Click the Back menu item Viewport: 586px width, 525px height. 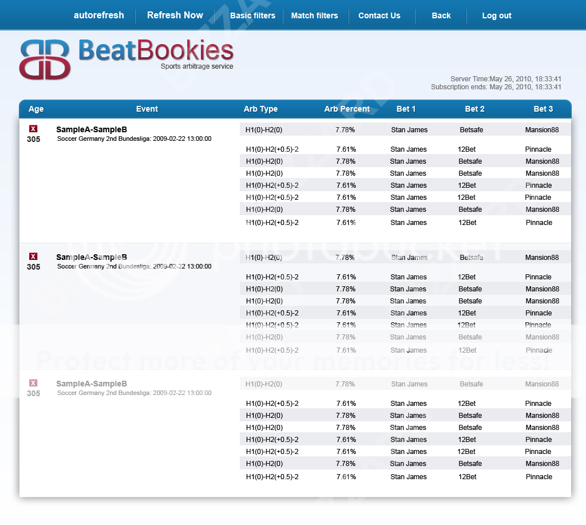(x=441, y=15)
